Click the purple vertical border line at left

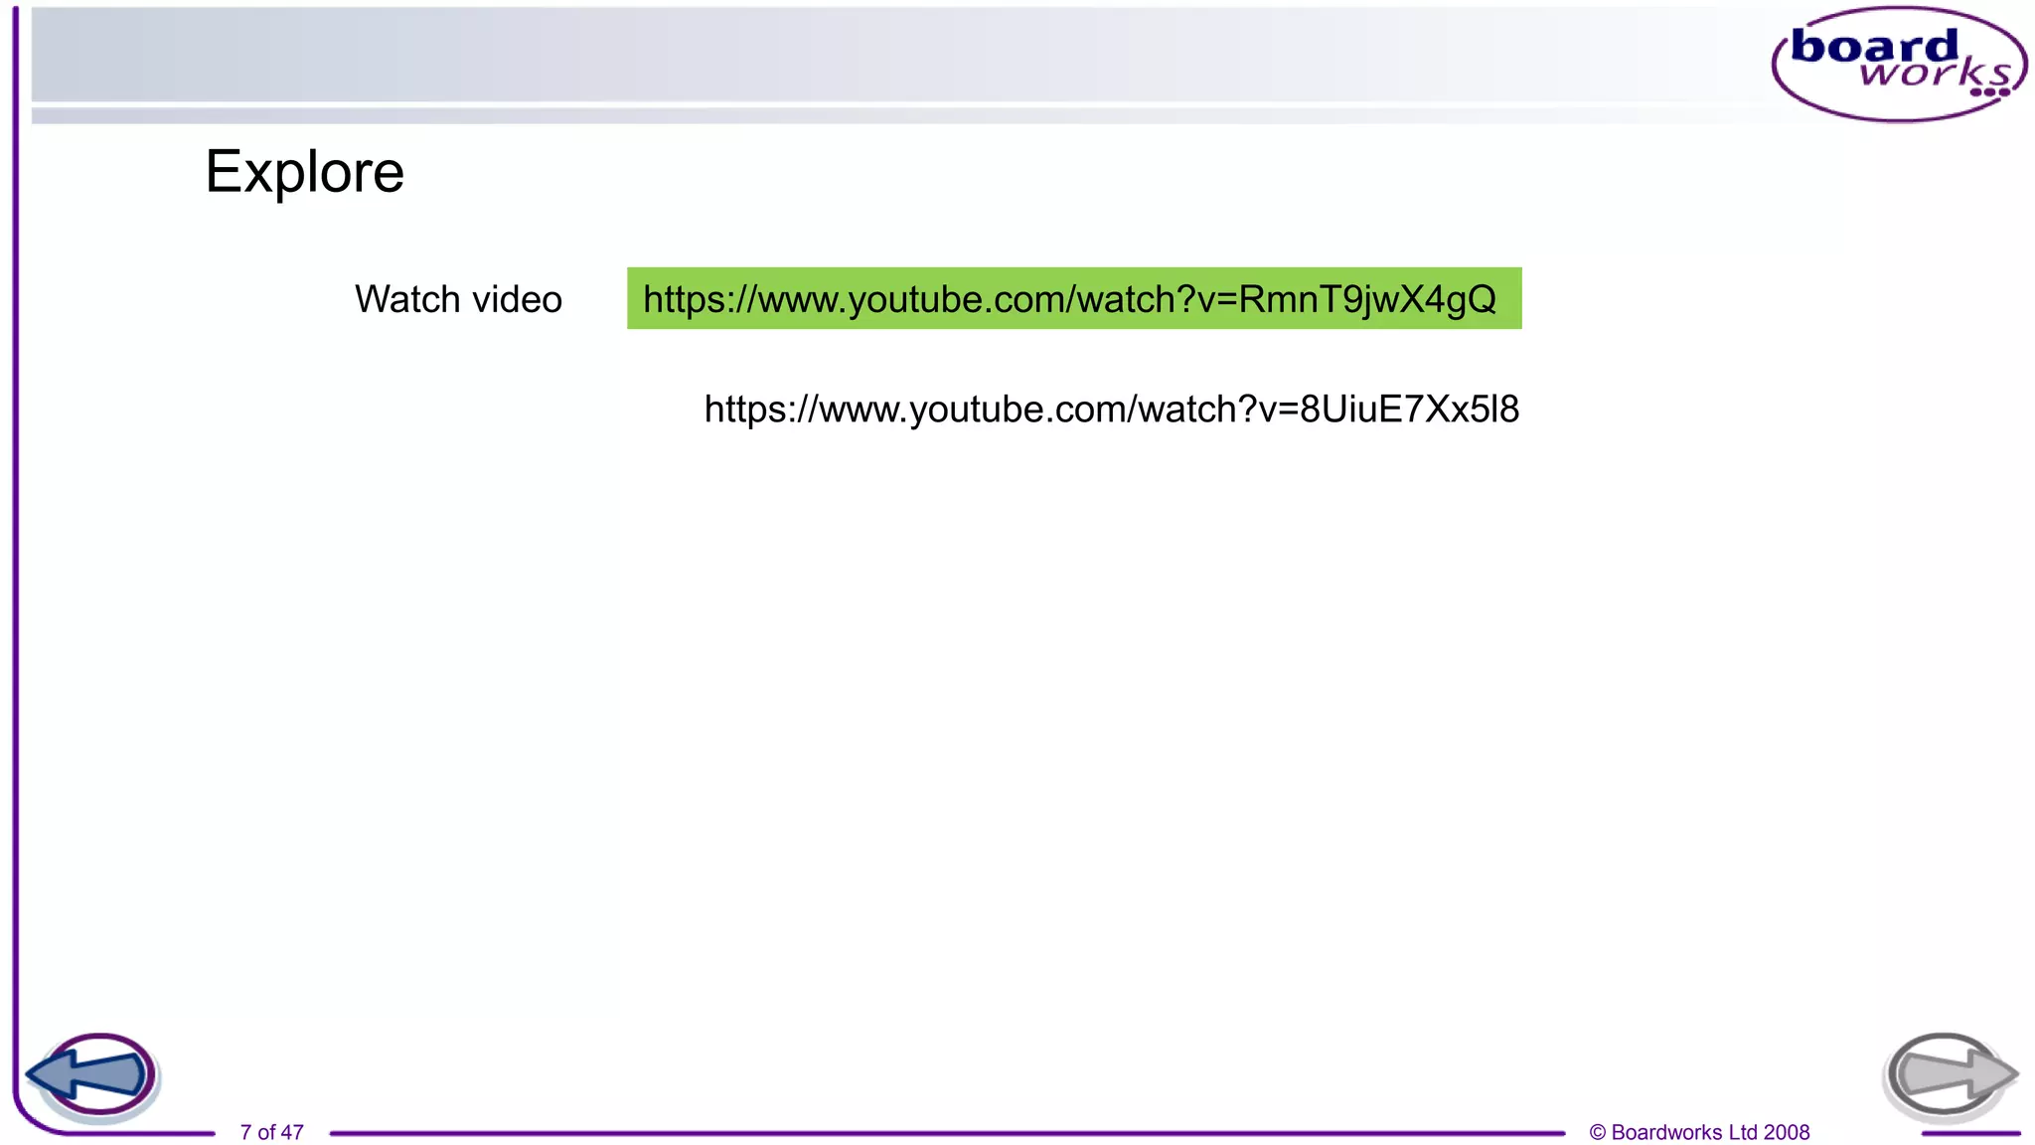[x=16, y=557]
